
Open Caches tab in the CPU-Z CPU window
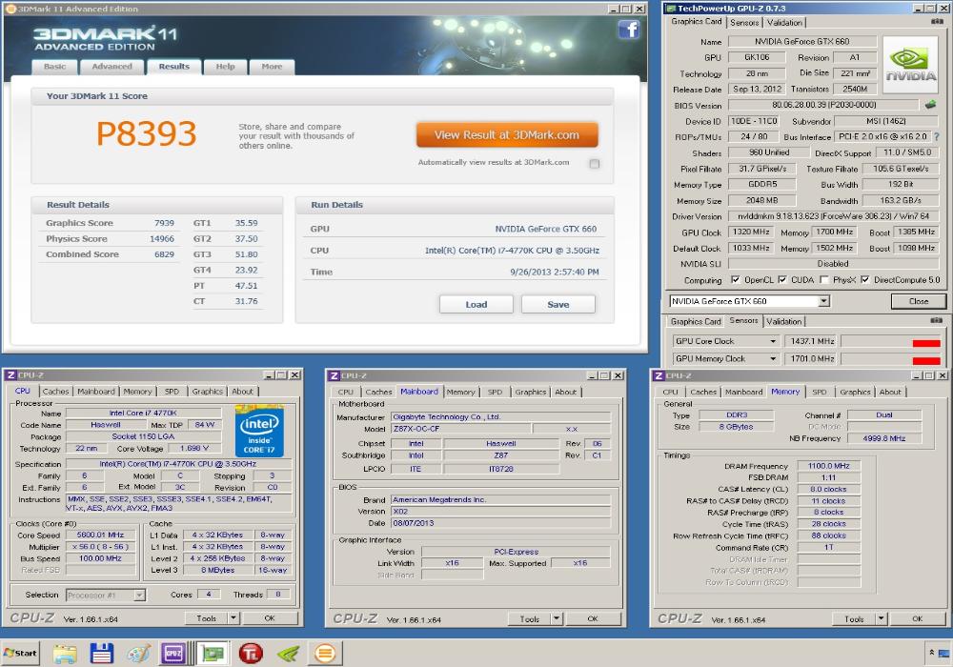coord(56,392)
